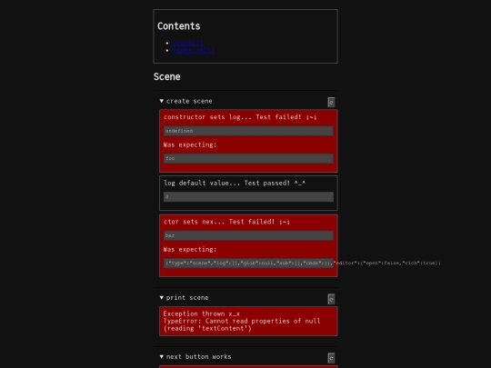Open the Scene link in Contents
The height and width of the screenshot is (368, 491).
(x=188, y=43)
